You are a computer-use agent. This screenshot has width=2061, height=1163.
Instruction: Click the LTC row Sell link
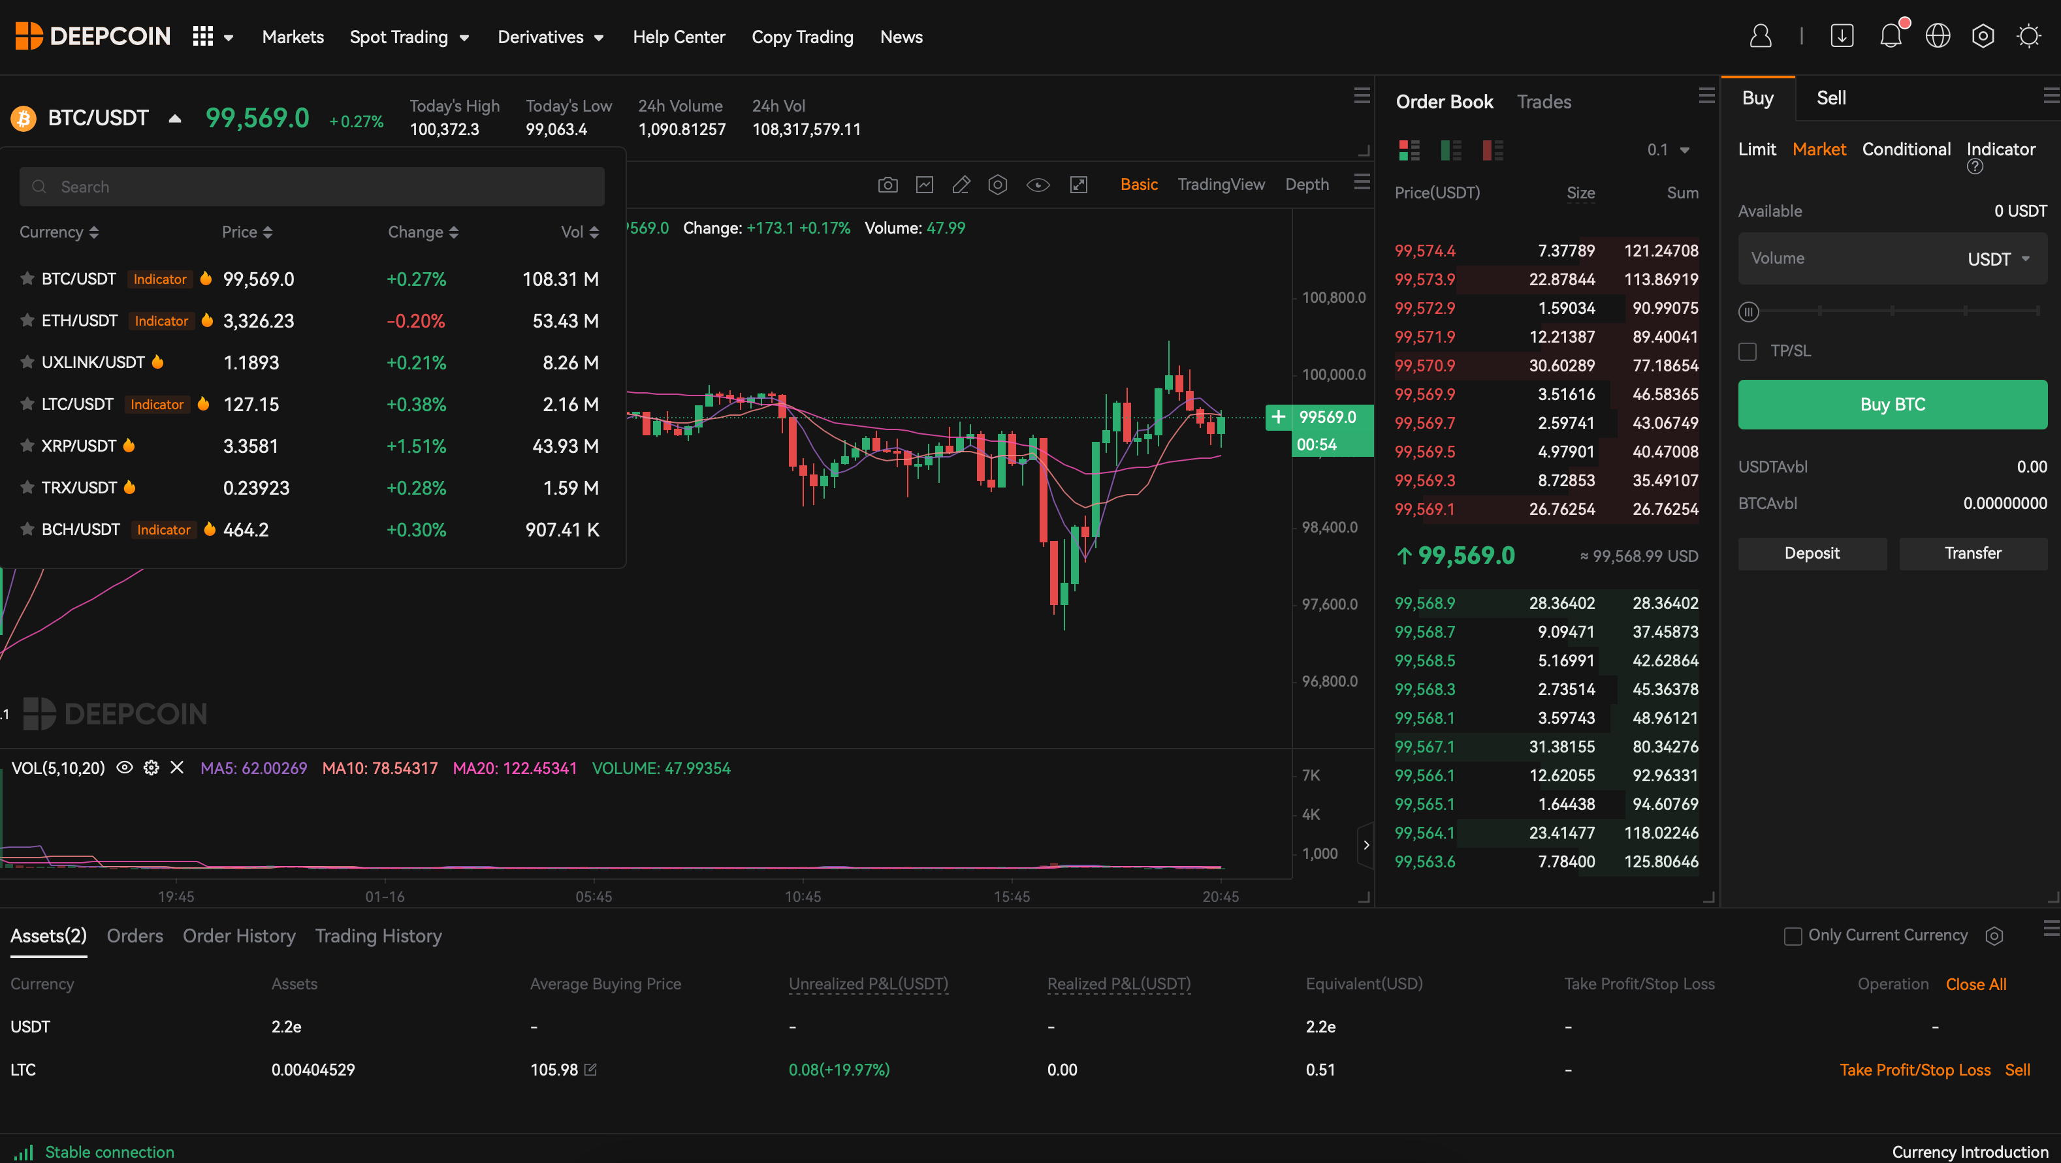pyautogui.click(x=2017, y=1070)
